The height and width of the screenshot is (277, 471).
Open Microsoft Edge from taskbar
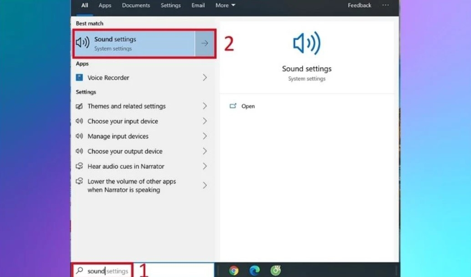coord(254,270)
